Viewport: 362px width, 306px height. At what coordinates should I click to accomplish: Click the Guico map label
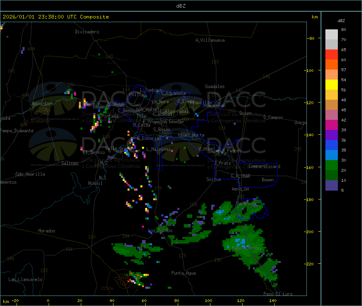(x=245, y=113)
